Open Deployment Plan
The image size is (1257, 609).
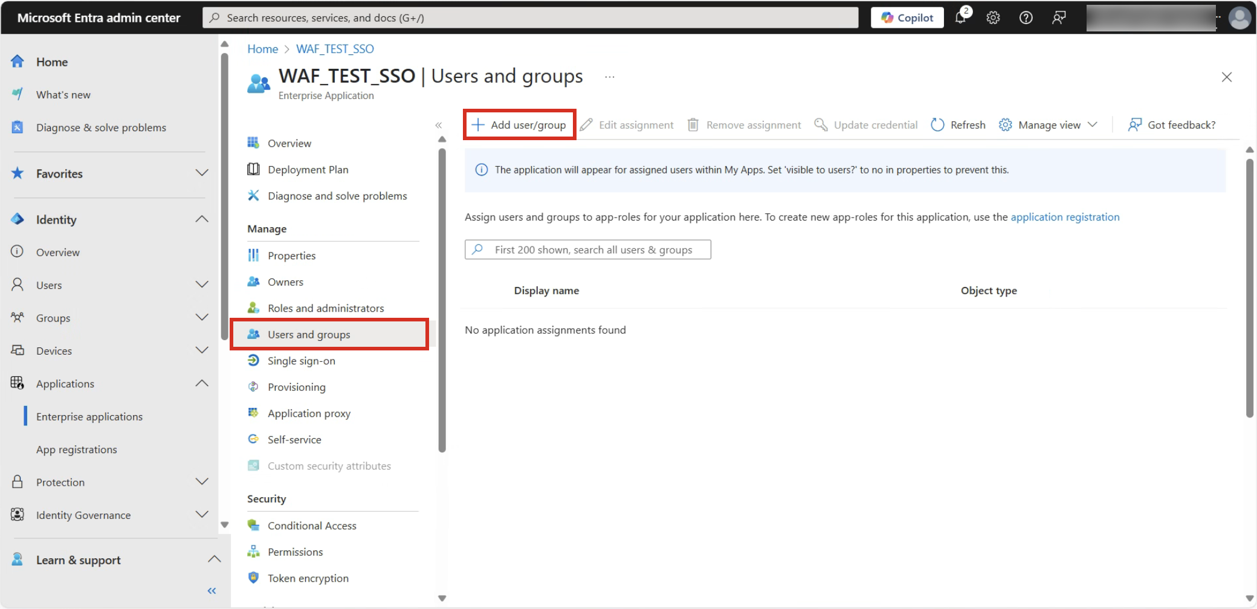[308, 169]
